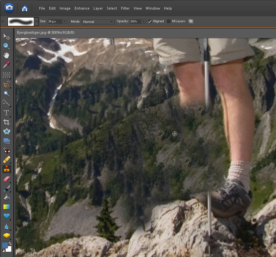This screenshot has height=257, width=276.
Task: Choose the Horizontal Type tool
Action: (x=7, y=113)
